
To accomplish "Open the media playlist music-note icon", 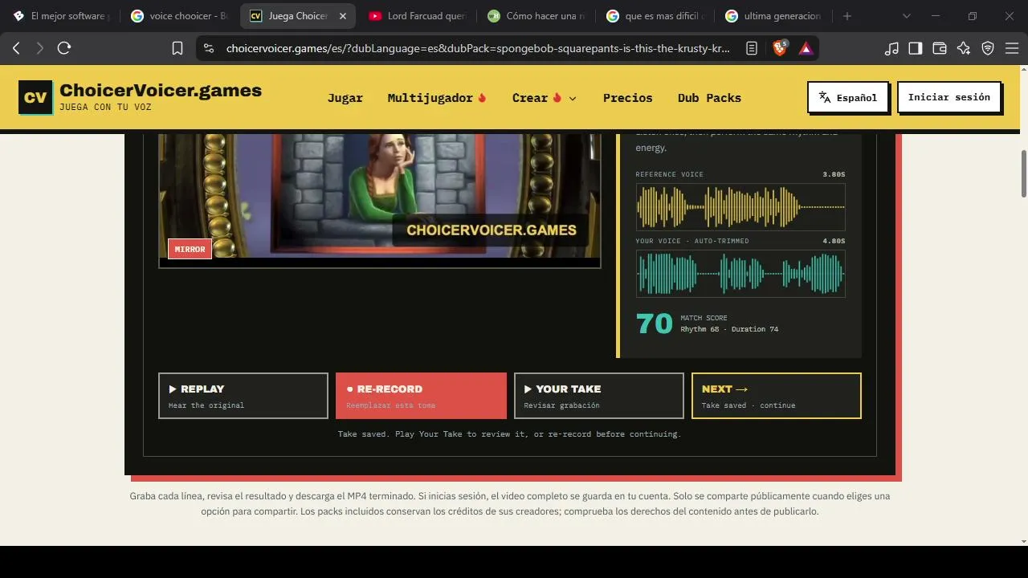I will 891,48.
